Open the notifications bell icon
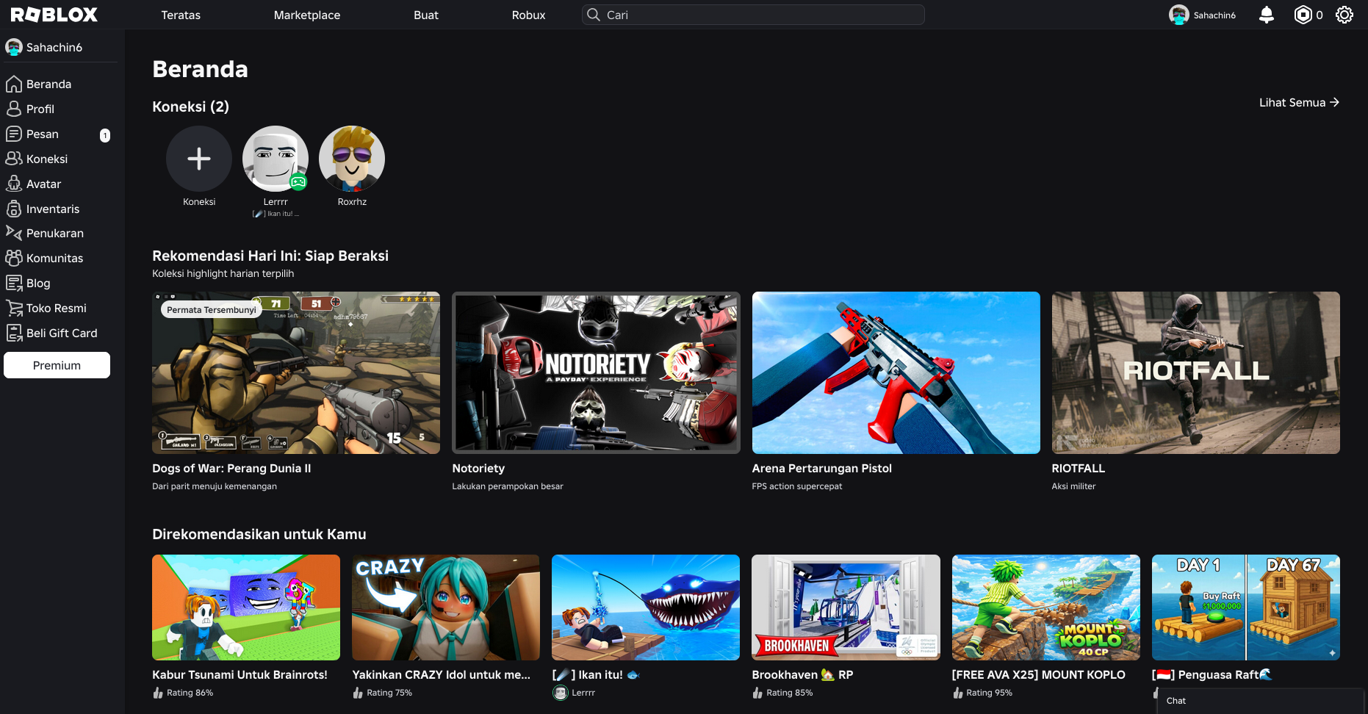 pos(1266,15)
